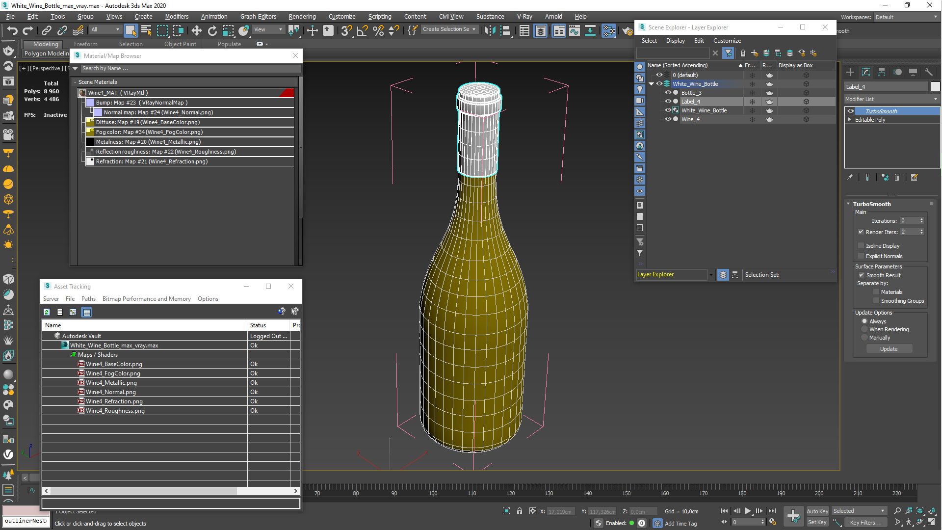Expand the Editable Poly modifier entry

850,120
